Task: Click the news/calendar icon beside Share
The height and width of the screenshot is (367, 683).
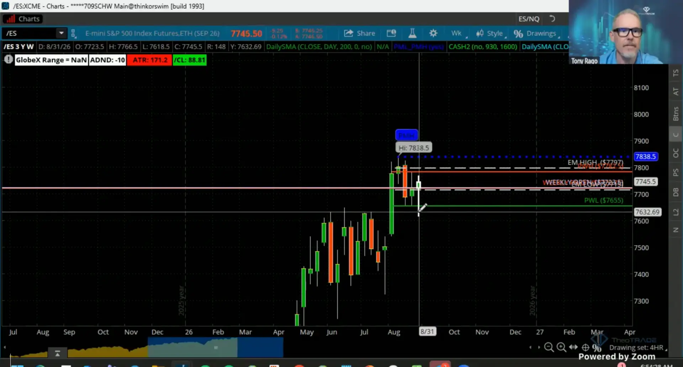Action: tap(391, 33)
